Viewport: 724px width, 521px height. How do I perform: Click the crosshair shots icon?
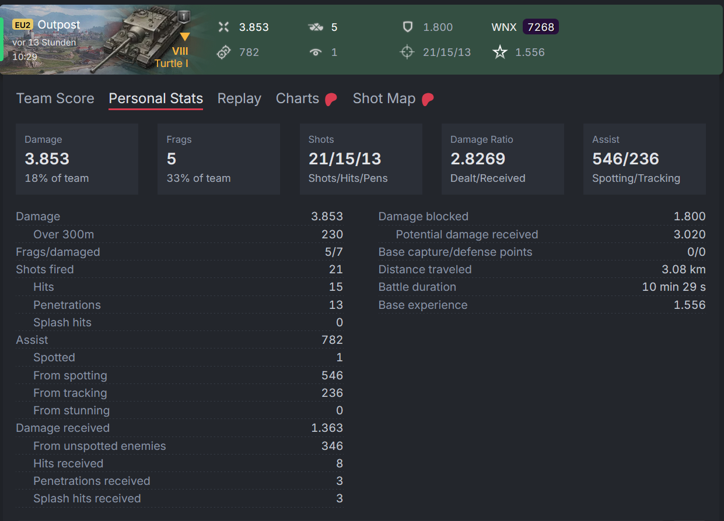[x=407, y=52]
